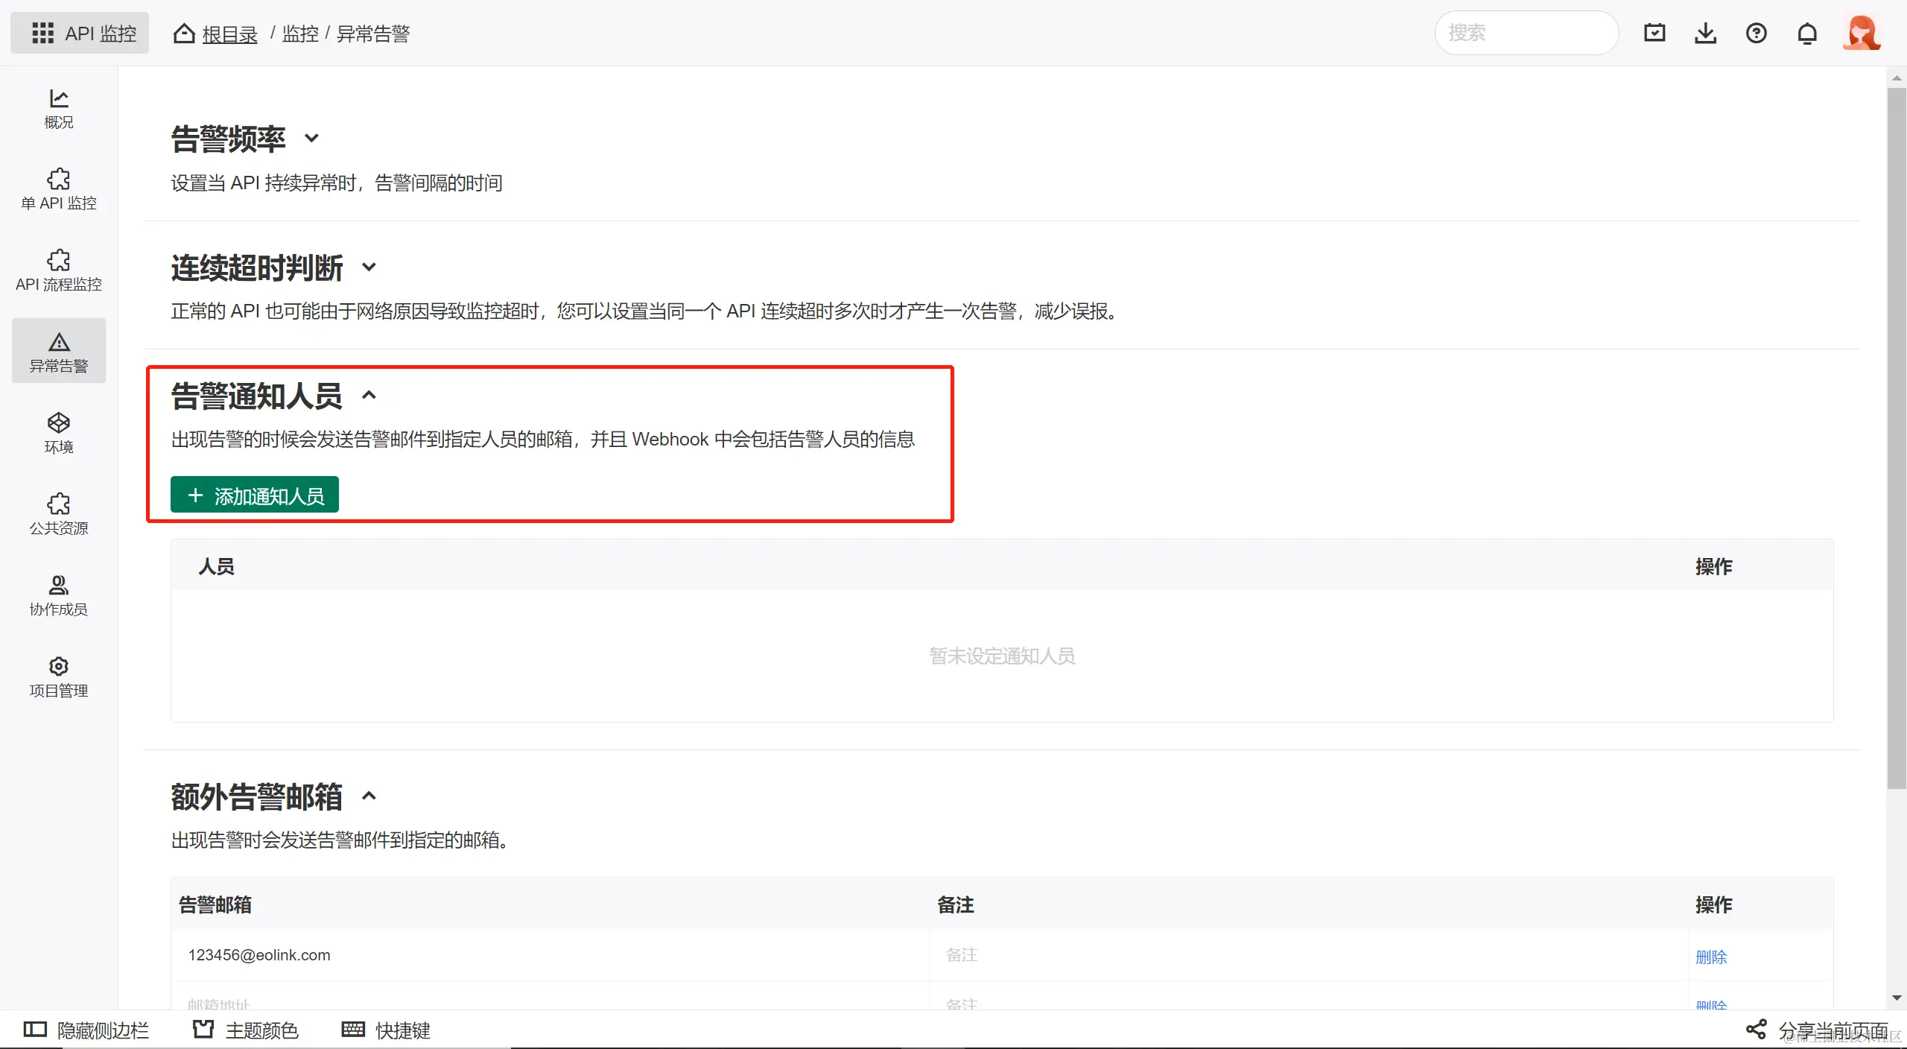Delete the 123456@eolink.com email row
This screenshot has height=1049, width=1907.
point(1710,957)
